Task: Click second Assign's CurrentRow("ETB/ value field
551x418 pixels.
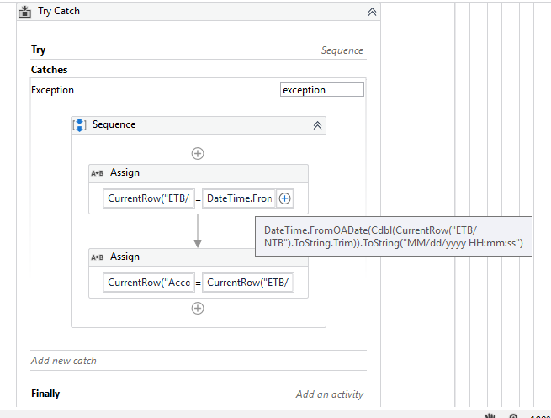Action: pos(249,283)
